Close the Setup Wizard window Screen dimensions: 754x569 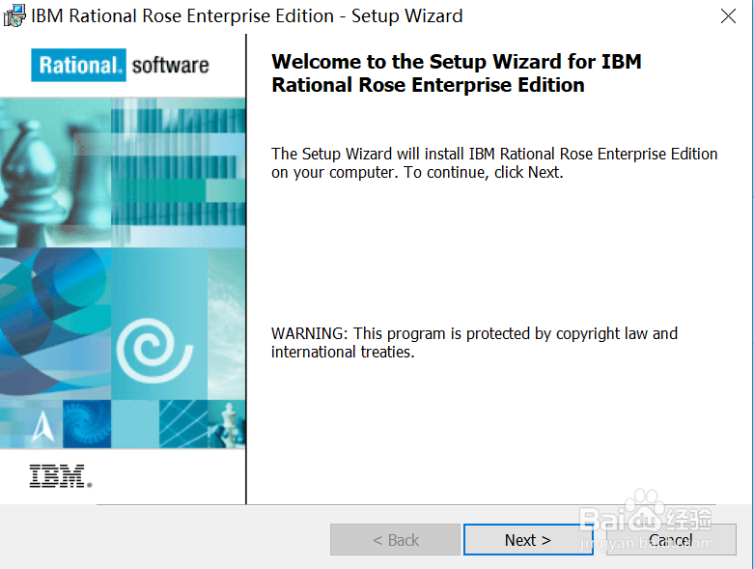pos(729,16)
